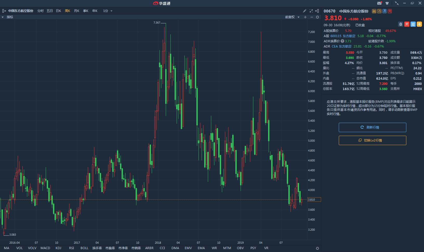Open indicator settings gear at bottom

click(317, 248)
